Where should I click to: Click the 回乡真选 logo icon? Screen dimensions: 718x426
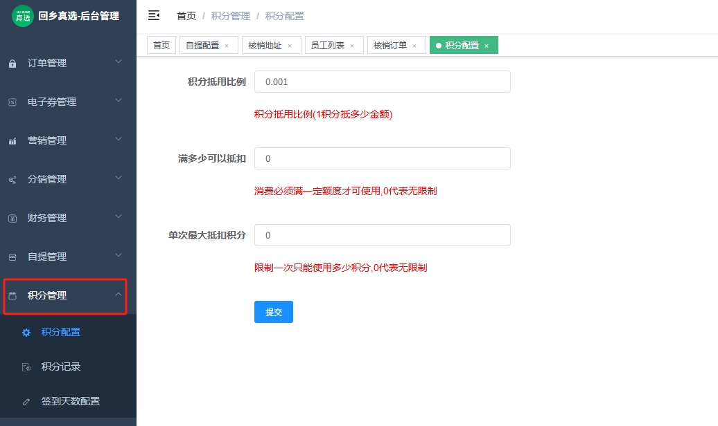[x=23, y=15]
